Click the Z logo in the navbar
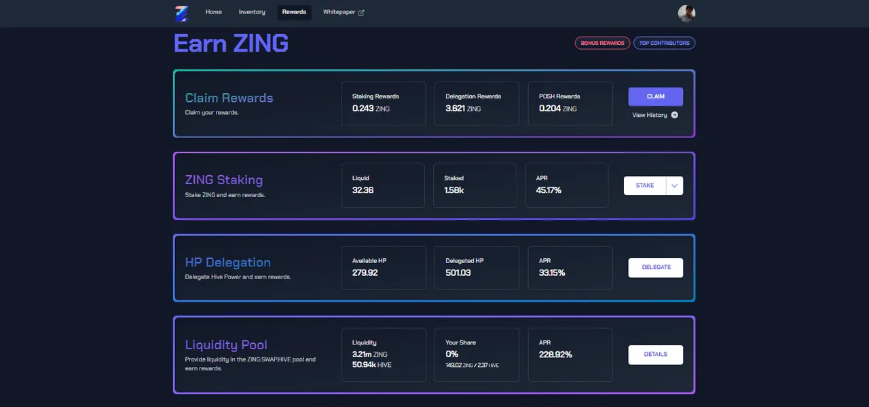The image size is (869, 407). pos(181,13)
